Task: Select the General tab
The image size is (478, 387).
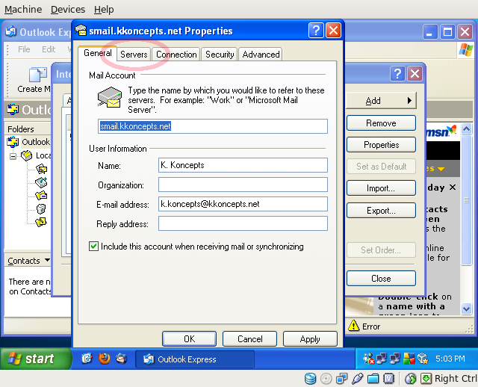Action: [x=98, y=53]
